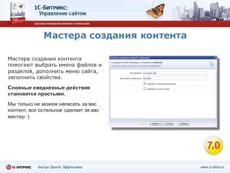Click the 'Готово' button
230x173 pixels.
click(169, 123)
